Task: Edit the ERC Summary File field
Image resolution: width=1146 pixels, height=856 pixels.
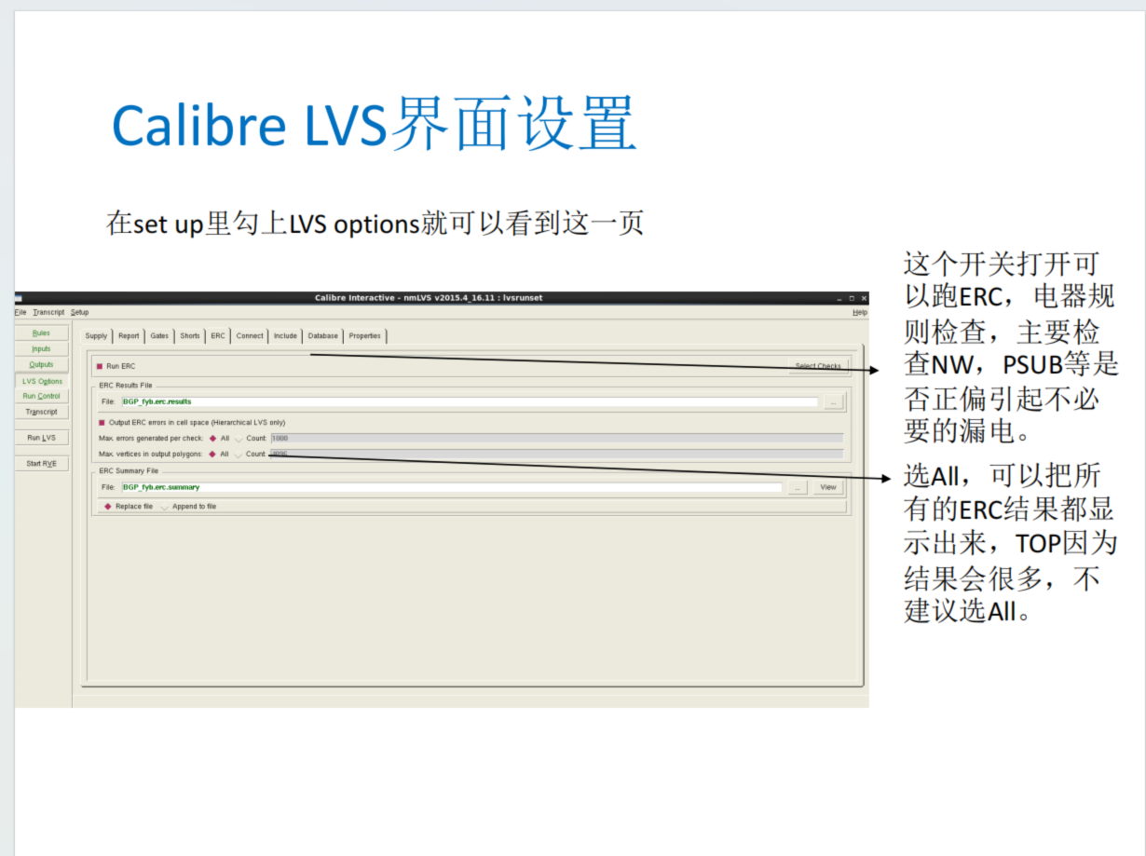Action: [x=451, y=487]
